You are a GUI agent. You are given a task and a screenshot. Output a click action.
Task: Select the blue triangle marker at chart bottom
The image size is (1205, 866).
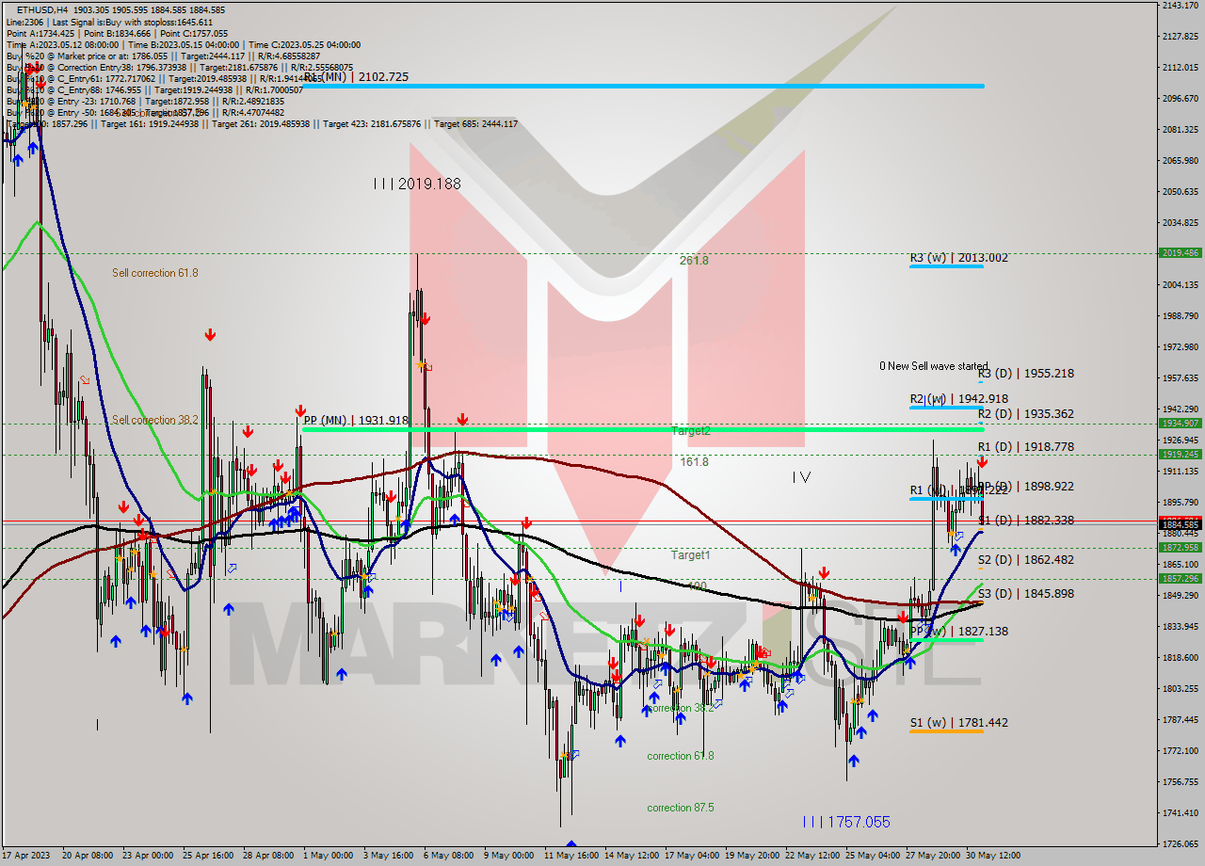[x=570, y=844]
